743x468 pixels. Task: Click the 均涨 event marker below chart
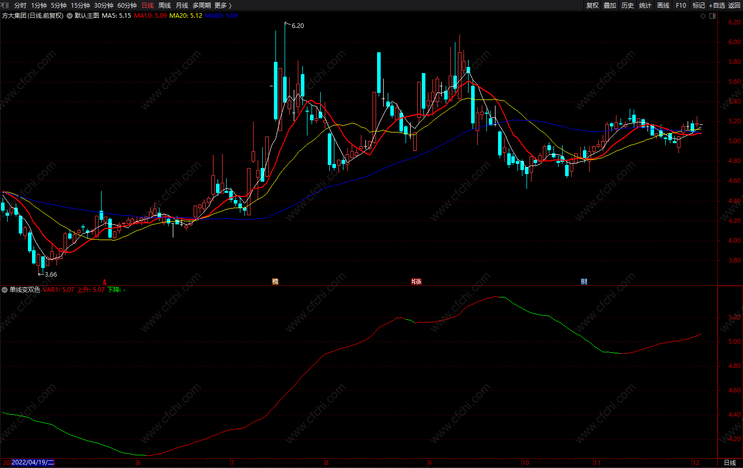click(x=416, y=282)
